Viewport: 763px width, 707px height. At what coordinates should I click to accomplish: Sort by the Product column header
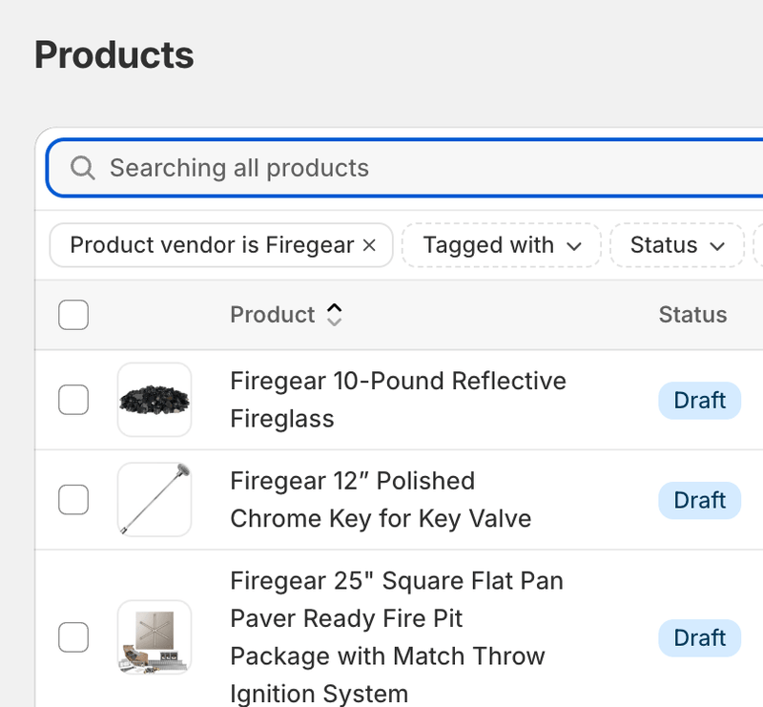[x=273, y=315]
